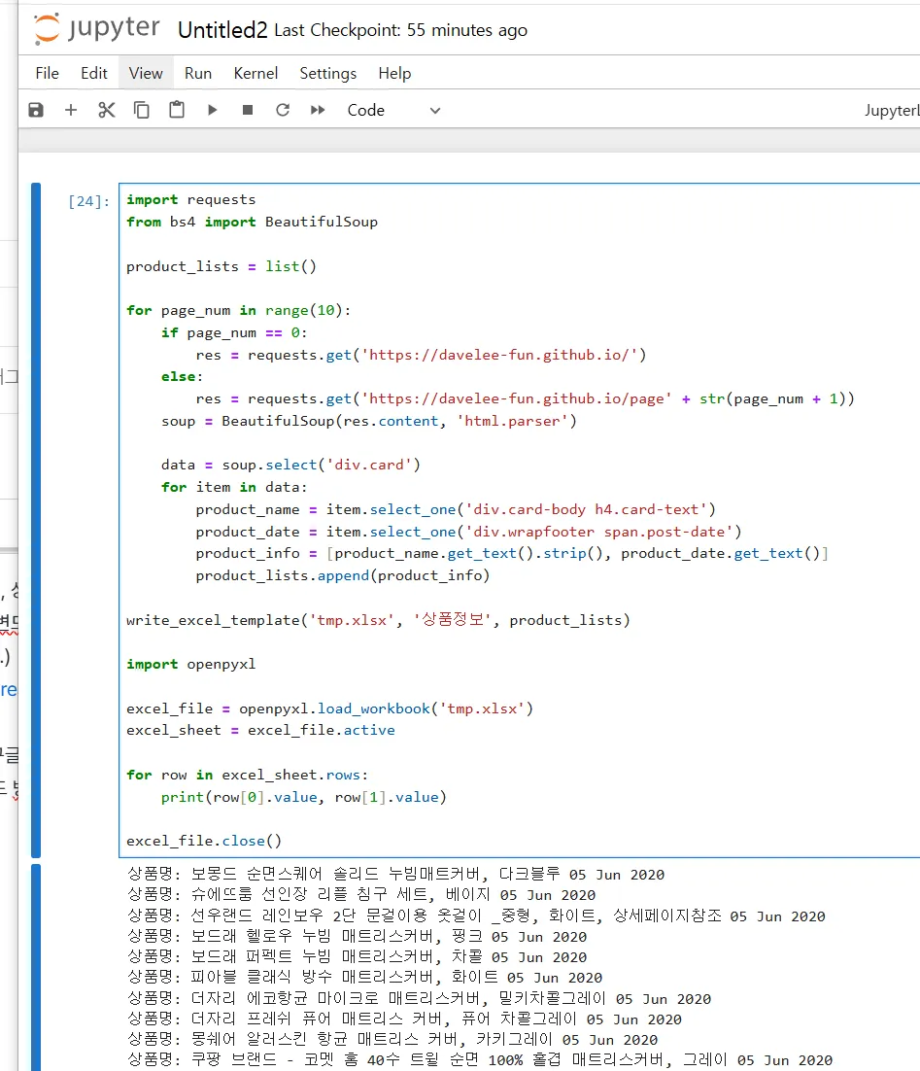The height and width of the screenshot is (1071, 920).
Task: Paste cell using the clipboard icon
Action: pos(177,110)
